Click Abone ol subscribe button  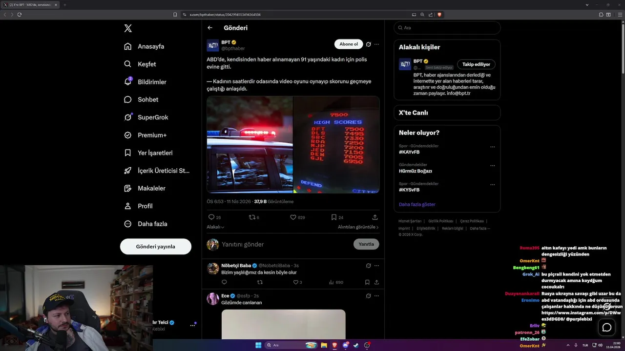349,44
